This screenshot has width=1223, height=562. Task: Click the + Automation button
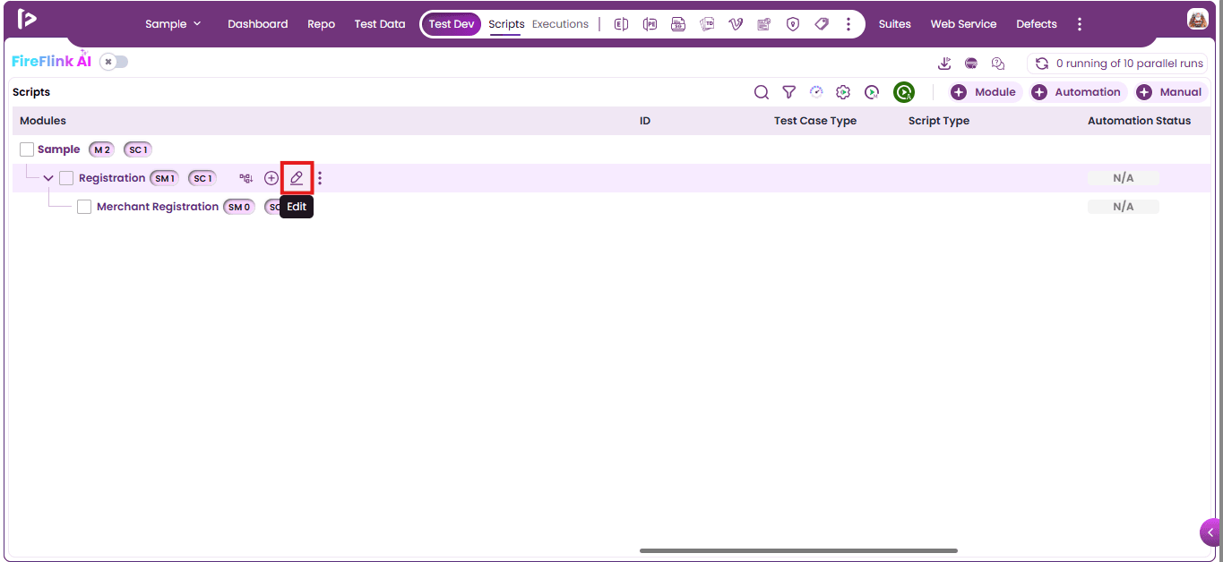1078,92
